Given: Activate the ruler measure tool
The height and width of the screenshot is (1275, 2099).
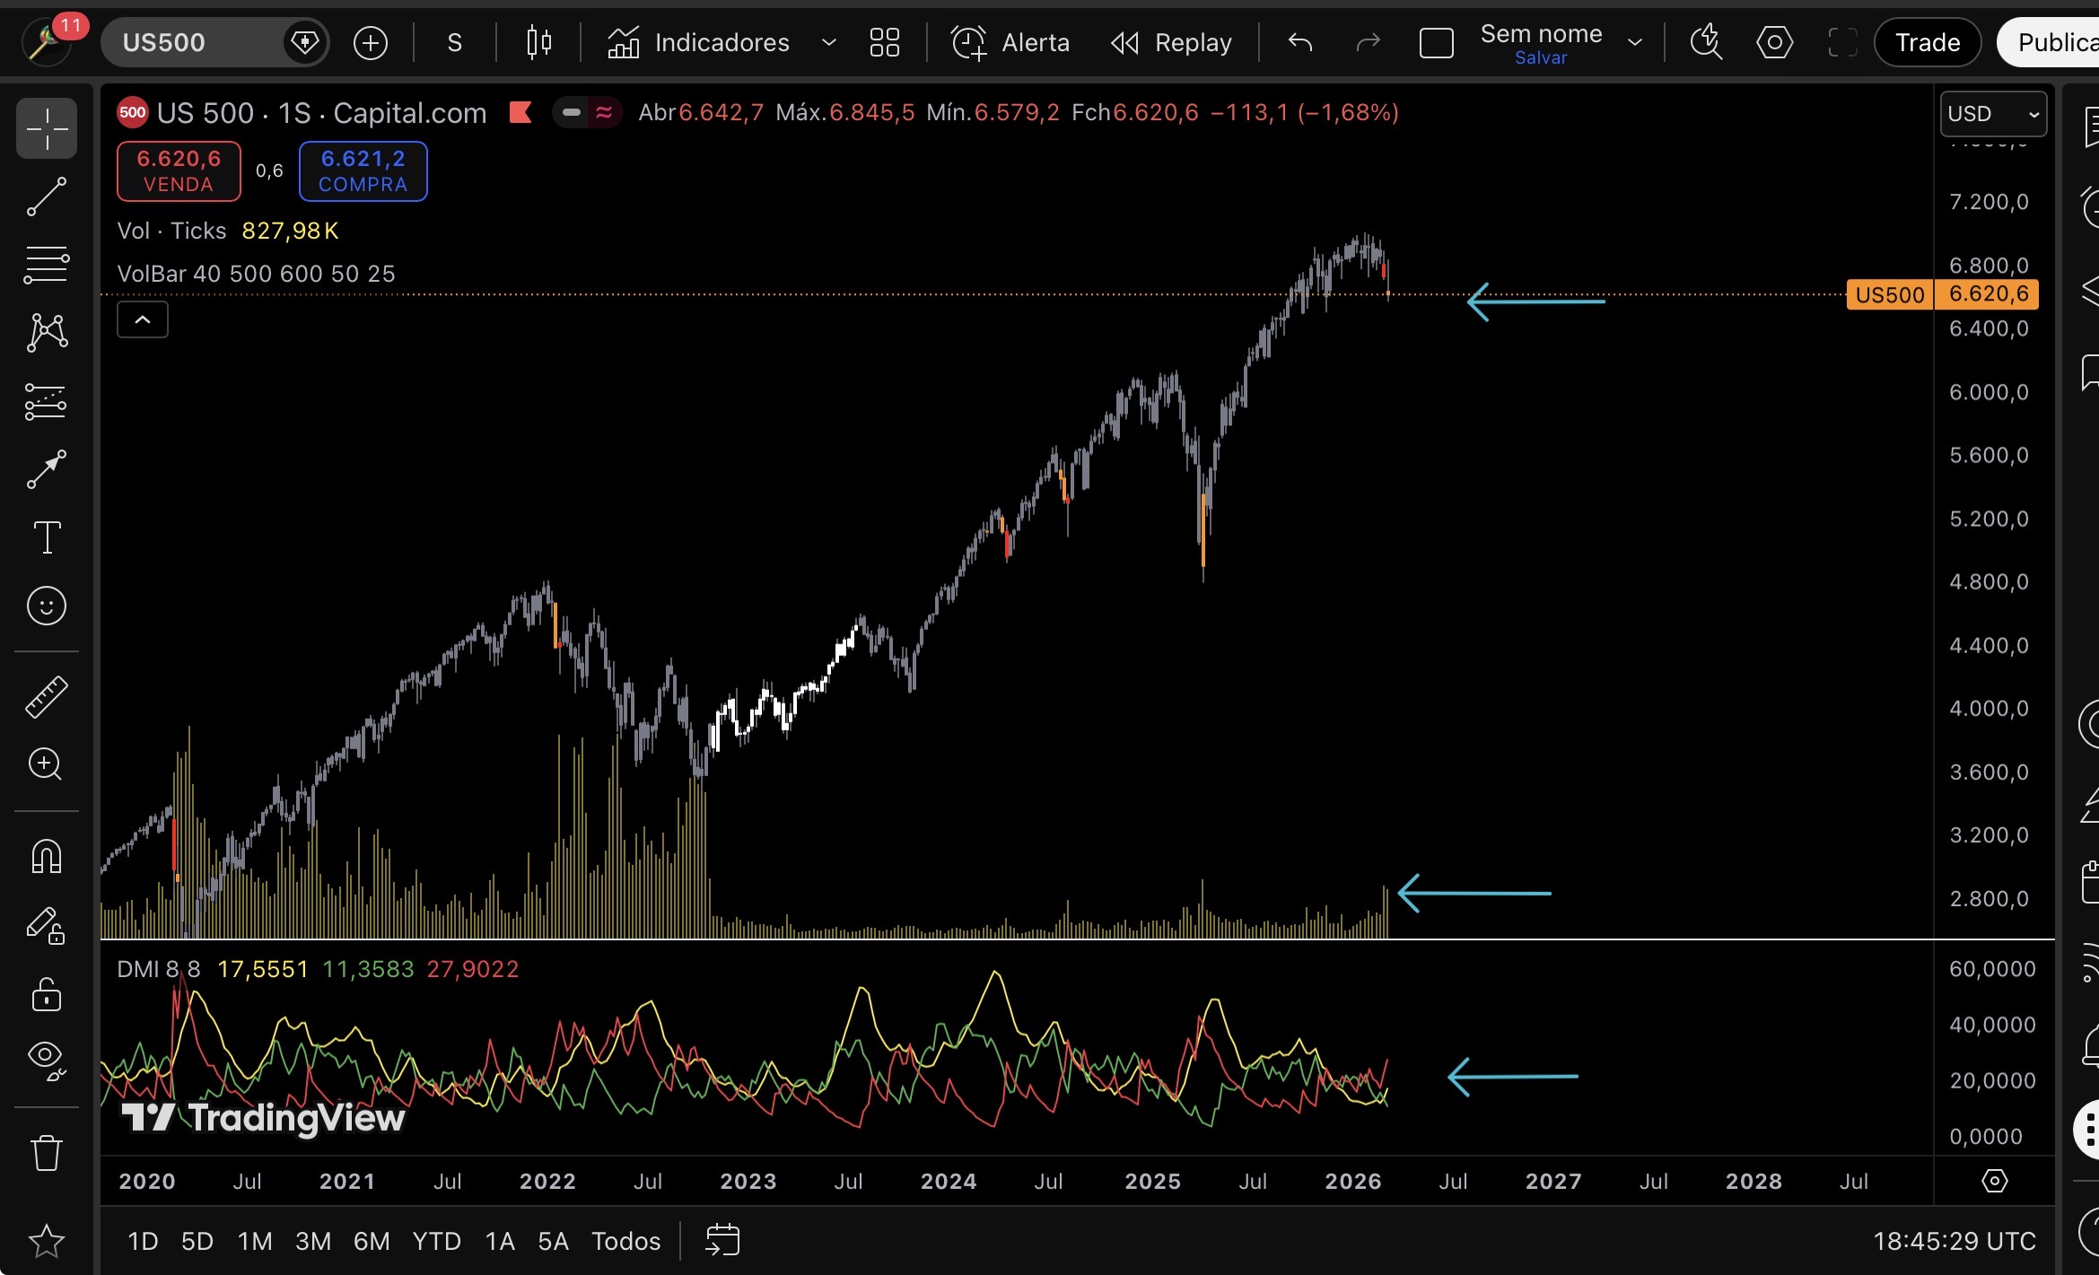Looking at the screenshot, I should pyautogui.click(x=46, y=696).
